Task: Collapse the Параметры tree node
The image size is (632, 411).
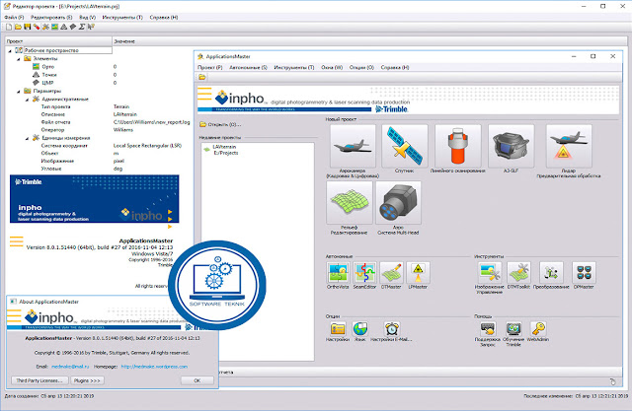Action: click(19, 92)
